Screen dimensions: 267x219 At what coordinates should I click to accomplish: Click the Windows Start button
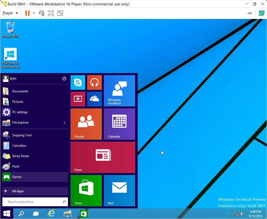click(x=7, y=214)
